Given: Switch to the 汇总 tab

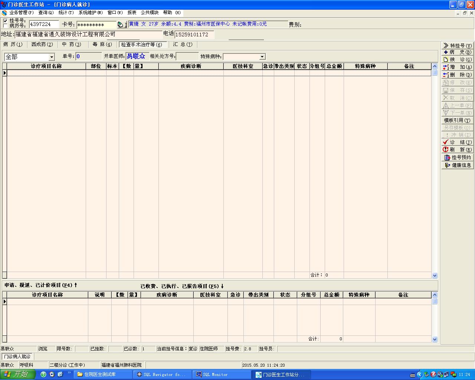Looking at the screenshot, I should pos(183,45).
